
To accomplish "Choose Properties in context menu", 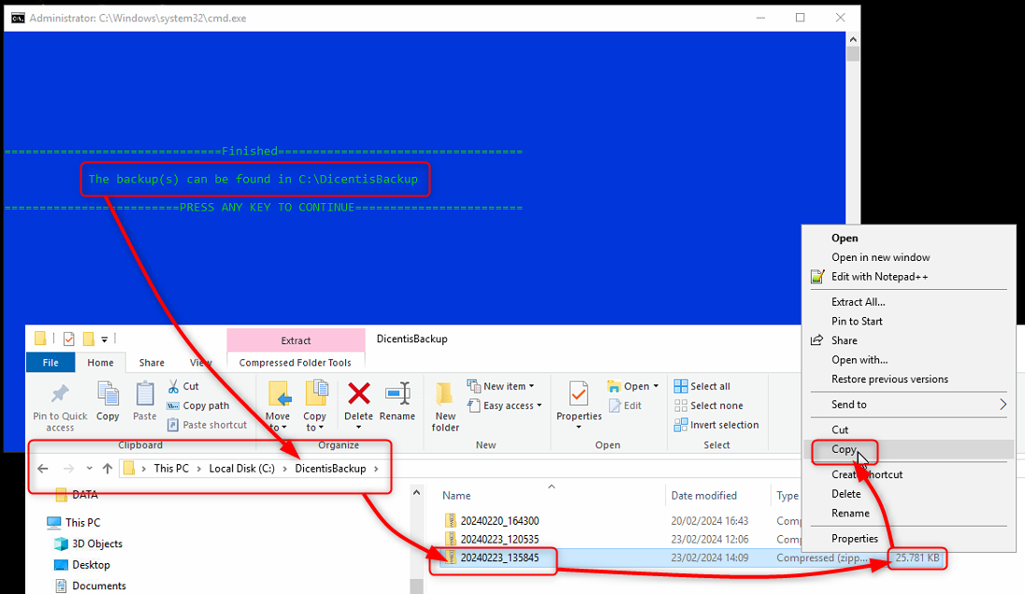I will (x=909, y=539).
